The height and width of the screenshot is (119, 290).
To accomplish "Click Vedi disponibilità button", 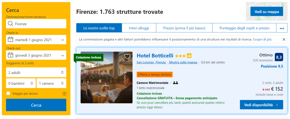I will tap(261, 105).
